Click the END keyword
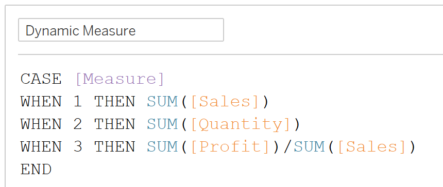The height and width of the screenshot is (187, 443). [36, 170]
